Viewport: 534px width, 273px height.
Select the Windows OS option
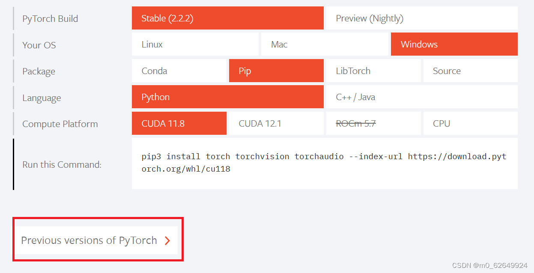(x=454, y=44)
